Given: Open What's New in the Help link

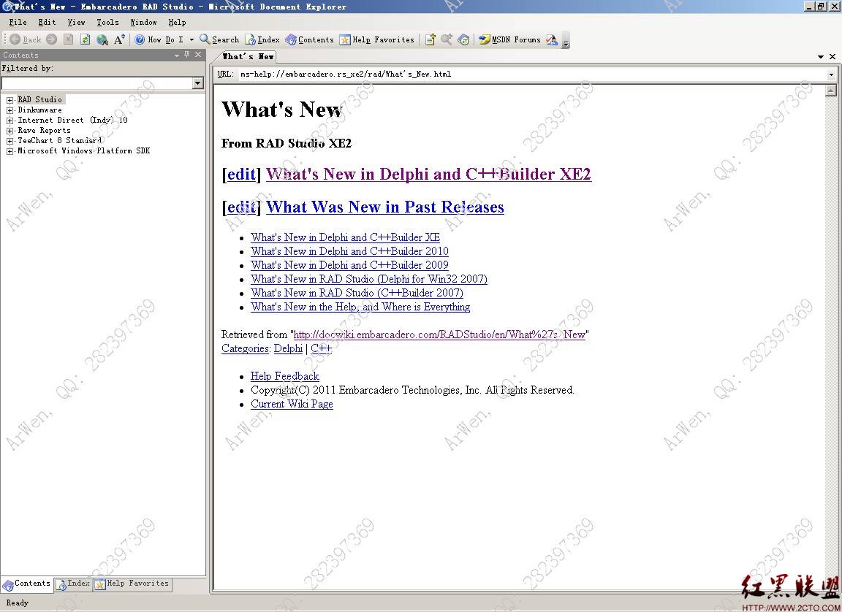Looking at the screenshot, I should (x=360, y=307).
